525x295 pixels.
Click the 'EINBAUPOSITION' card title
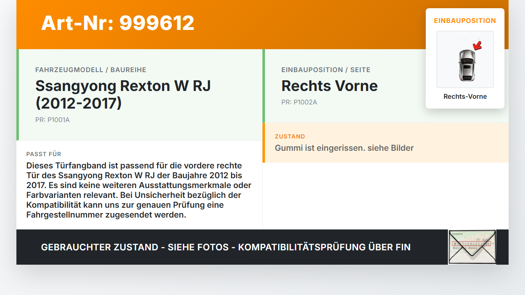(465, 21)
